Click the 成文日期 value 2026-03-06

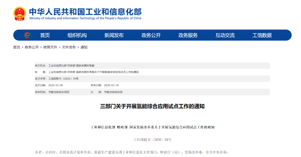pyautogui.click(x=56, y=85)
